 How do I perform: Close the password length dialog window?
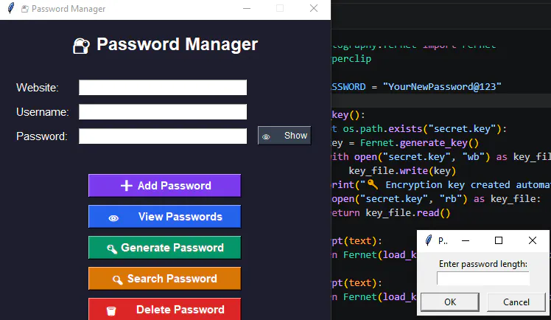(533, 240)
